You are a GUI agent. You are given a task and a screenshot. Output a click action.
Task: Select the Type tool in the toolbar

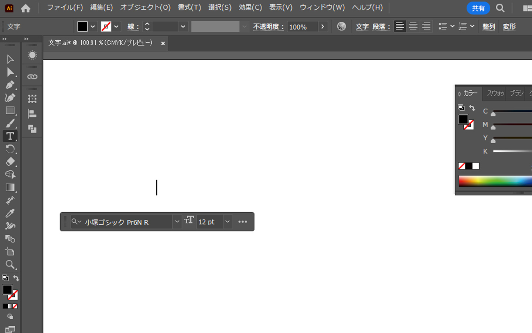(10, 136)
